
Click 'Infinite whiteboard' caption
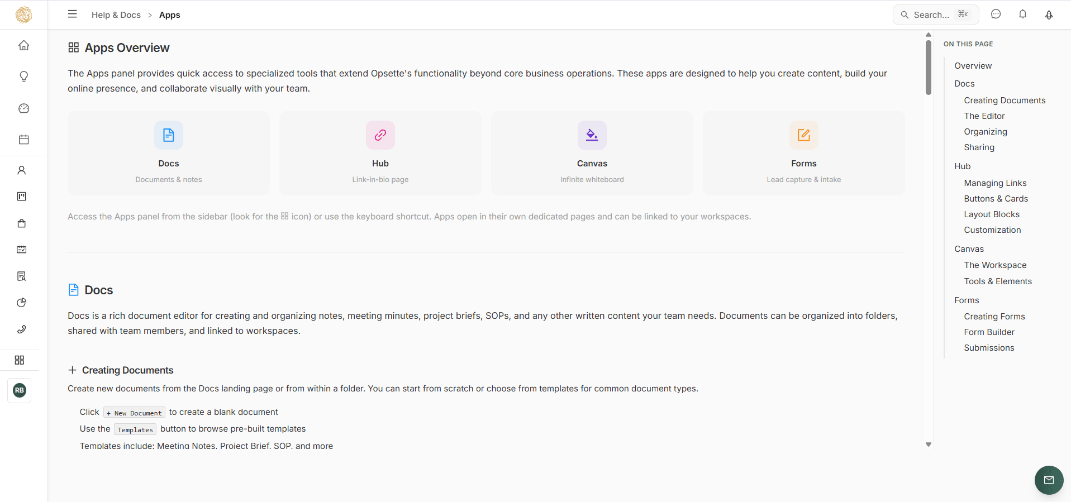[x=592, y=180]
